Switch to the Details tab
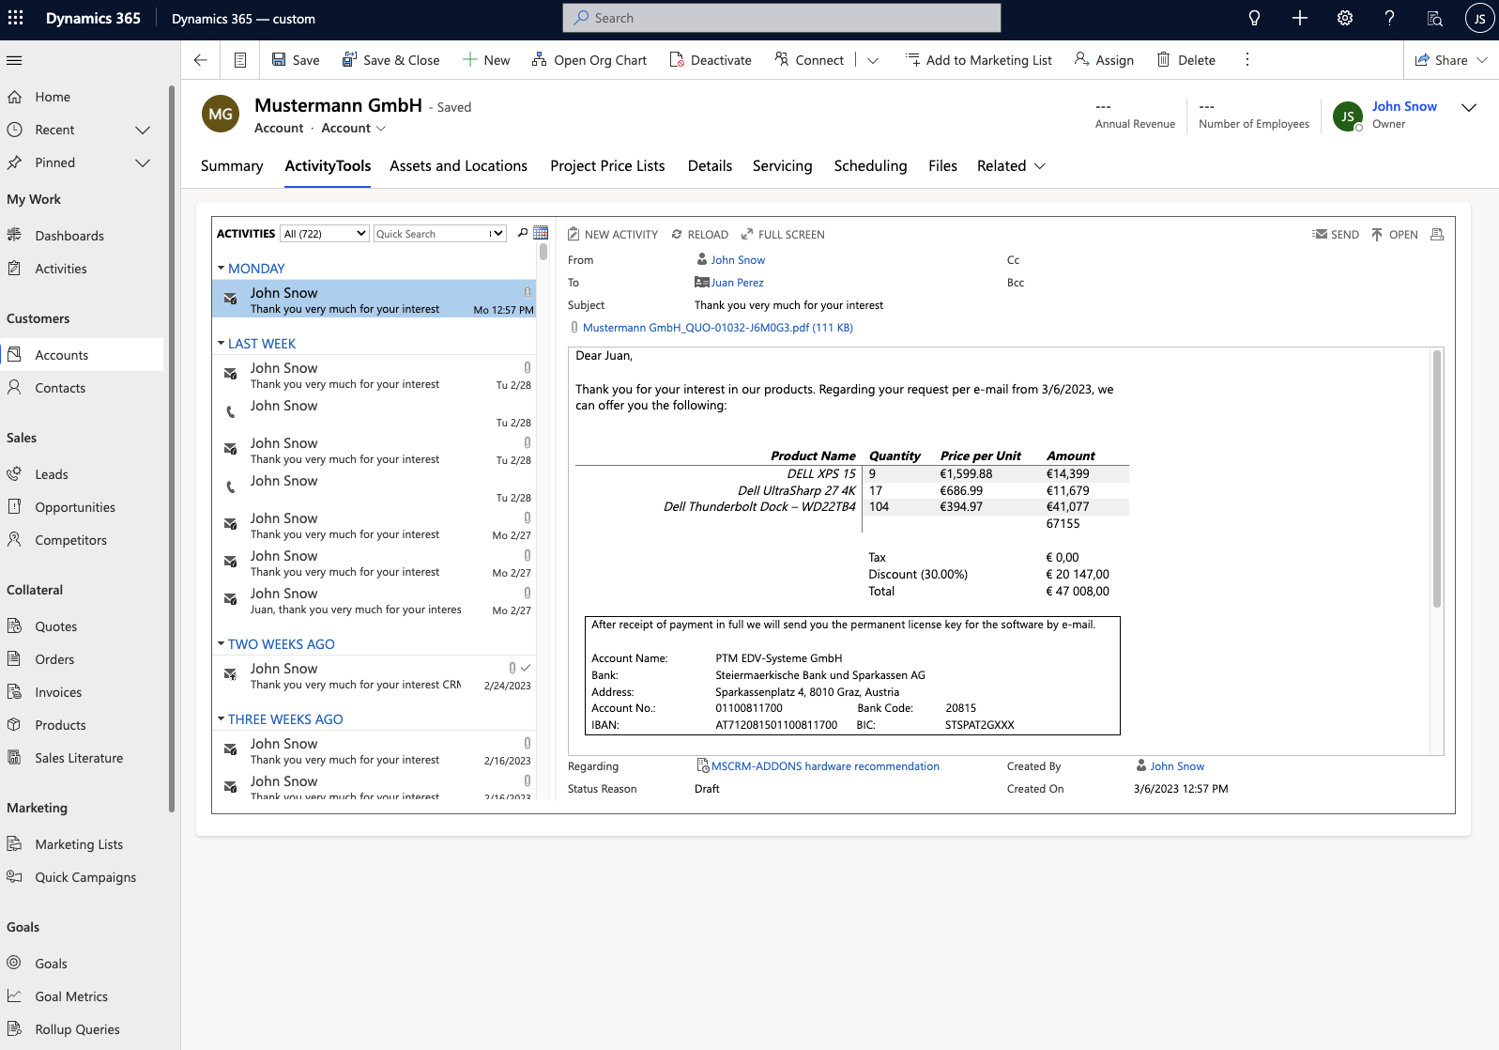The image size is (1499, 1050). point(710,166)
